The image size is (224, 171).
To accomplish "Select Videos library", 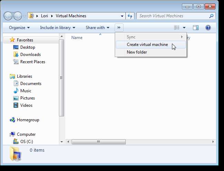I will (x=26, y=105).
